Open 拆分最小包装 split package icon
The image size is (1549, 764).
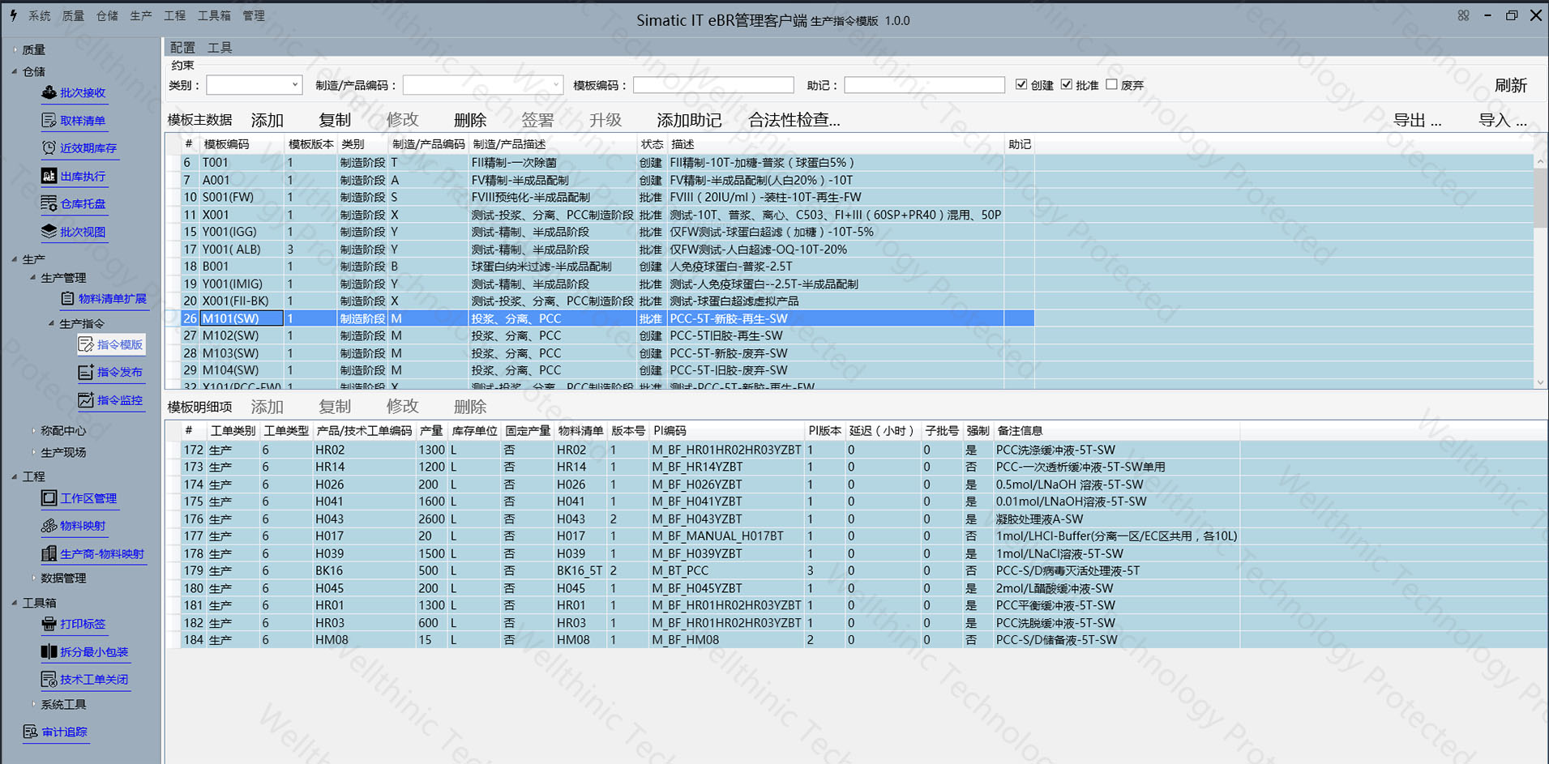[49, 651]
